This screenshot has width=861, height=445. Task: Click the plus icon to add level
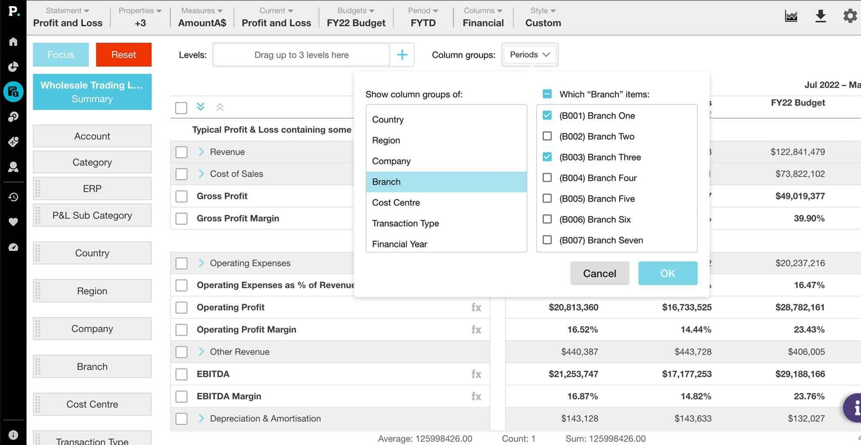pos(402,55)
